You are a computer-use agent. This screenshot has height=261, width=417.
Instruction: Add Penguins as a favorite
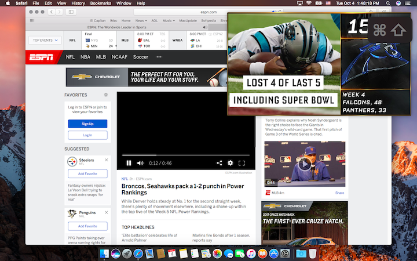pos(87,226)
